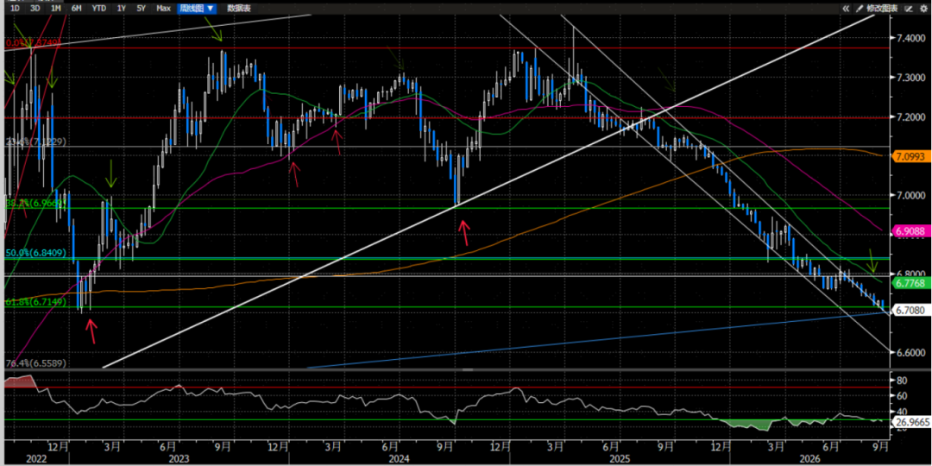Click the 2025 year label on time axis
The image size is (932, 466).
pyautogui.click(x=620, y=459)
